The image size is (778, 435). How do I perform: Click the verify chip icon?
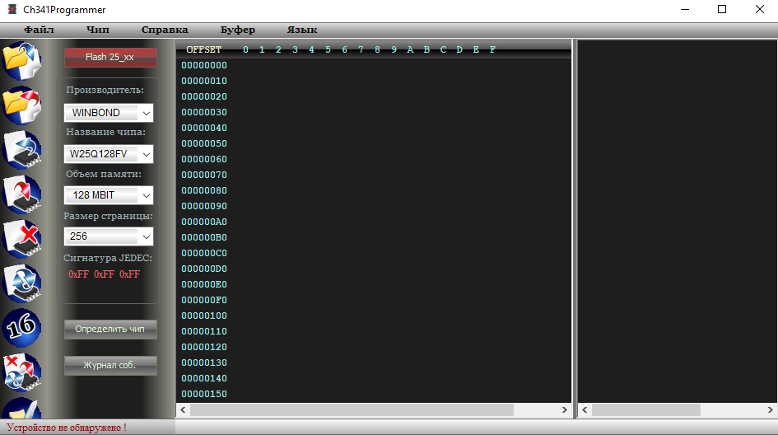(x=21, y=283)
